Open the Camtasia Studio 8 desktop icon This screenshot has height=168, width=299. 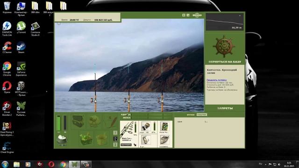[x=36, y=29]
